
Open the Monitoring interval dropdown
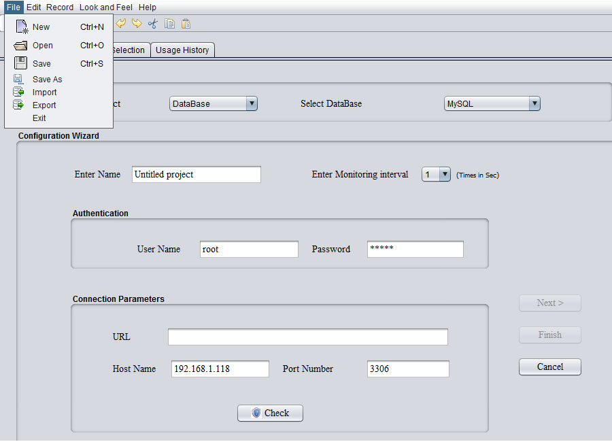tap(437, 175)
